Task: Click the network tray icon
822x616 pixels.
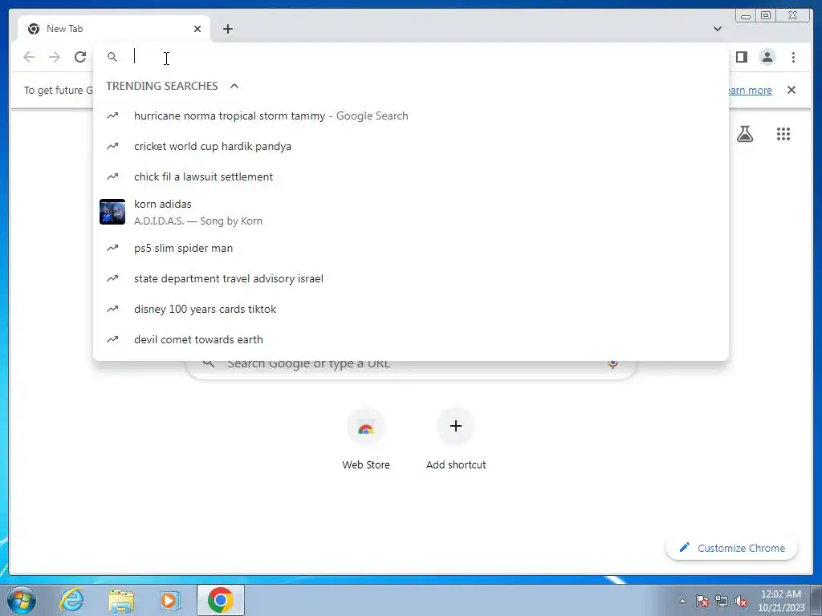Action: point(722,601)
